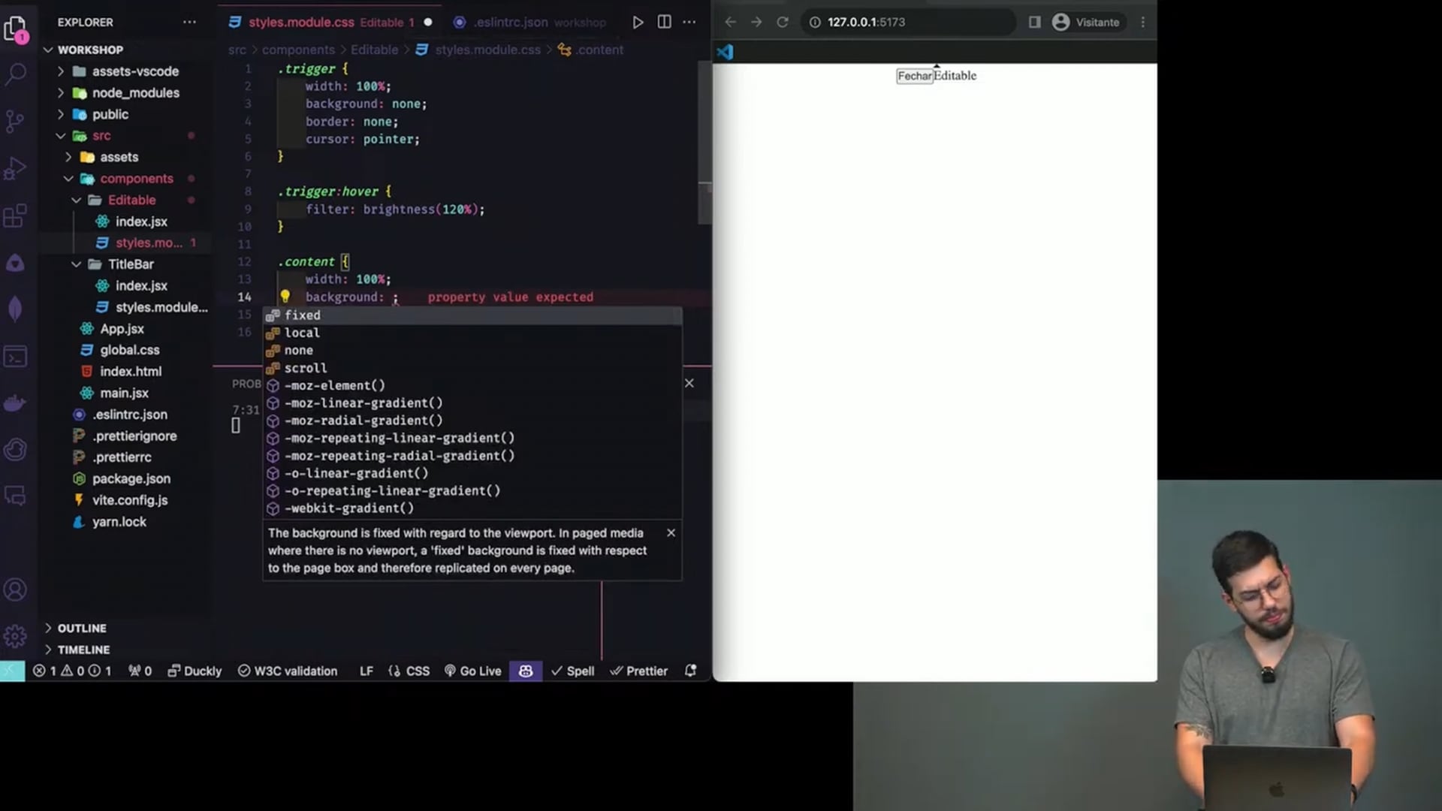Select 'none' from the autocomplete list
The image size is (1442, 811).
[x=299, y=350]
